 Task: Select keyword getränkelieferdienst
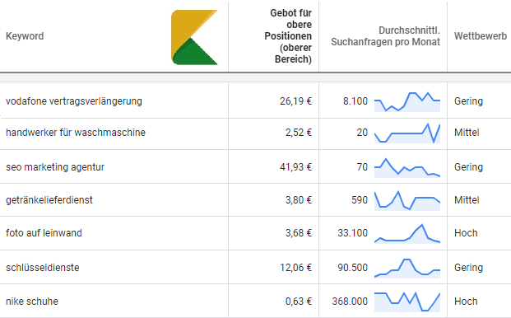tap(49, 200)
